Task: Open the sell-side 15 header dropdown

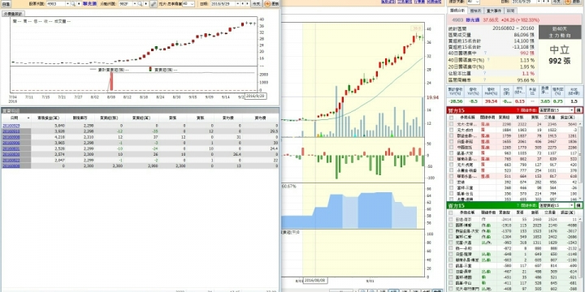Action: click(571, 205)
